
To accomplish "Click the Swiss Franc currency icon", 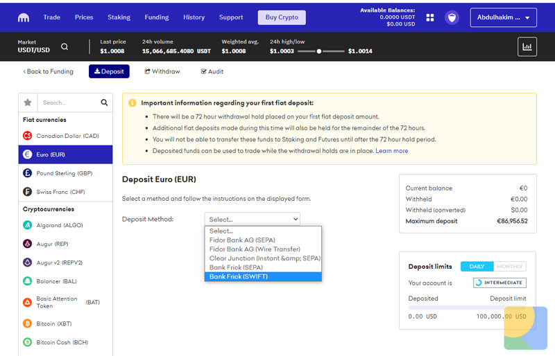I will coord(28,192).
